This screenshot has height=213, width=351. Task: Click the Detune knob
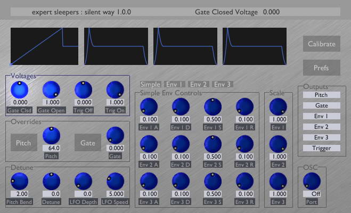coord(51,181)
